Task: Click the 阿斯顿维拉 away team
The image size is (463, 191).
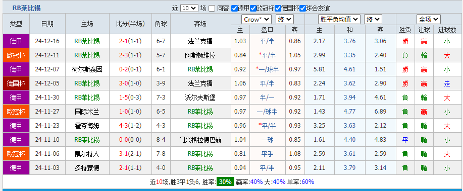Action: tap(200, 55)
